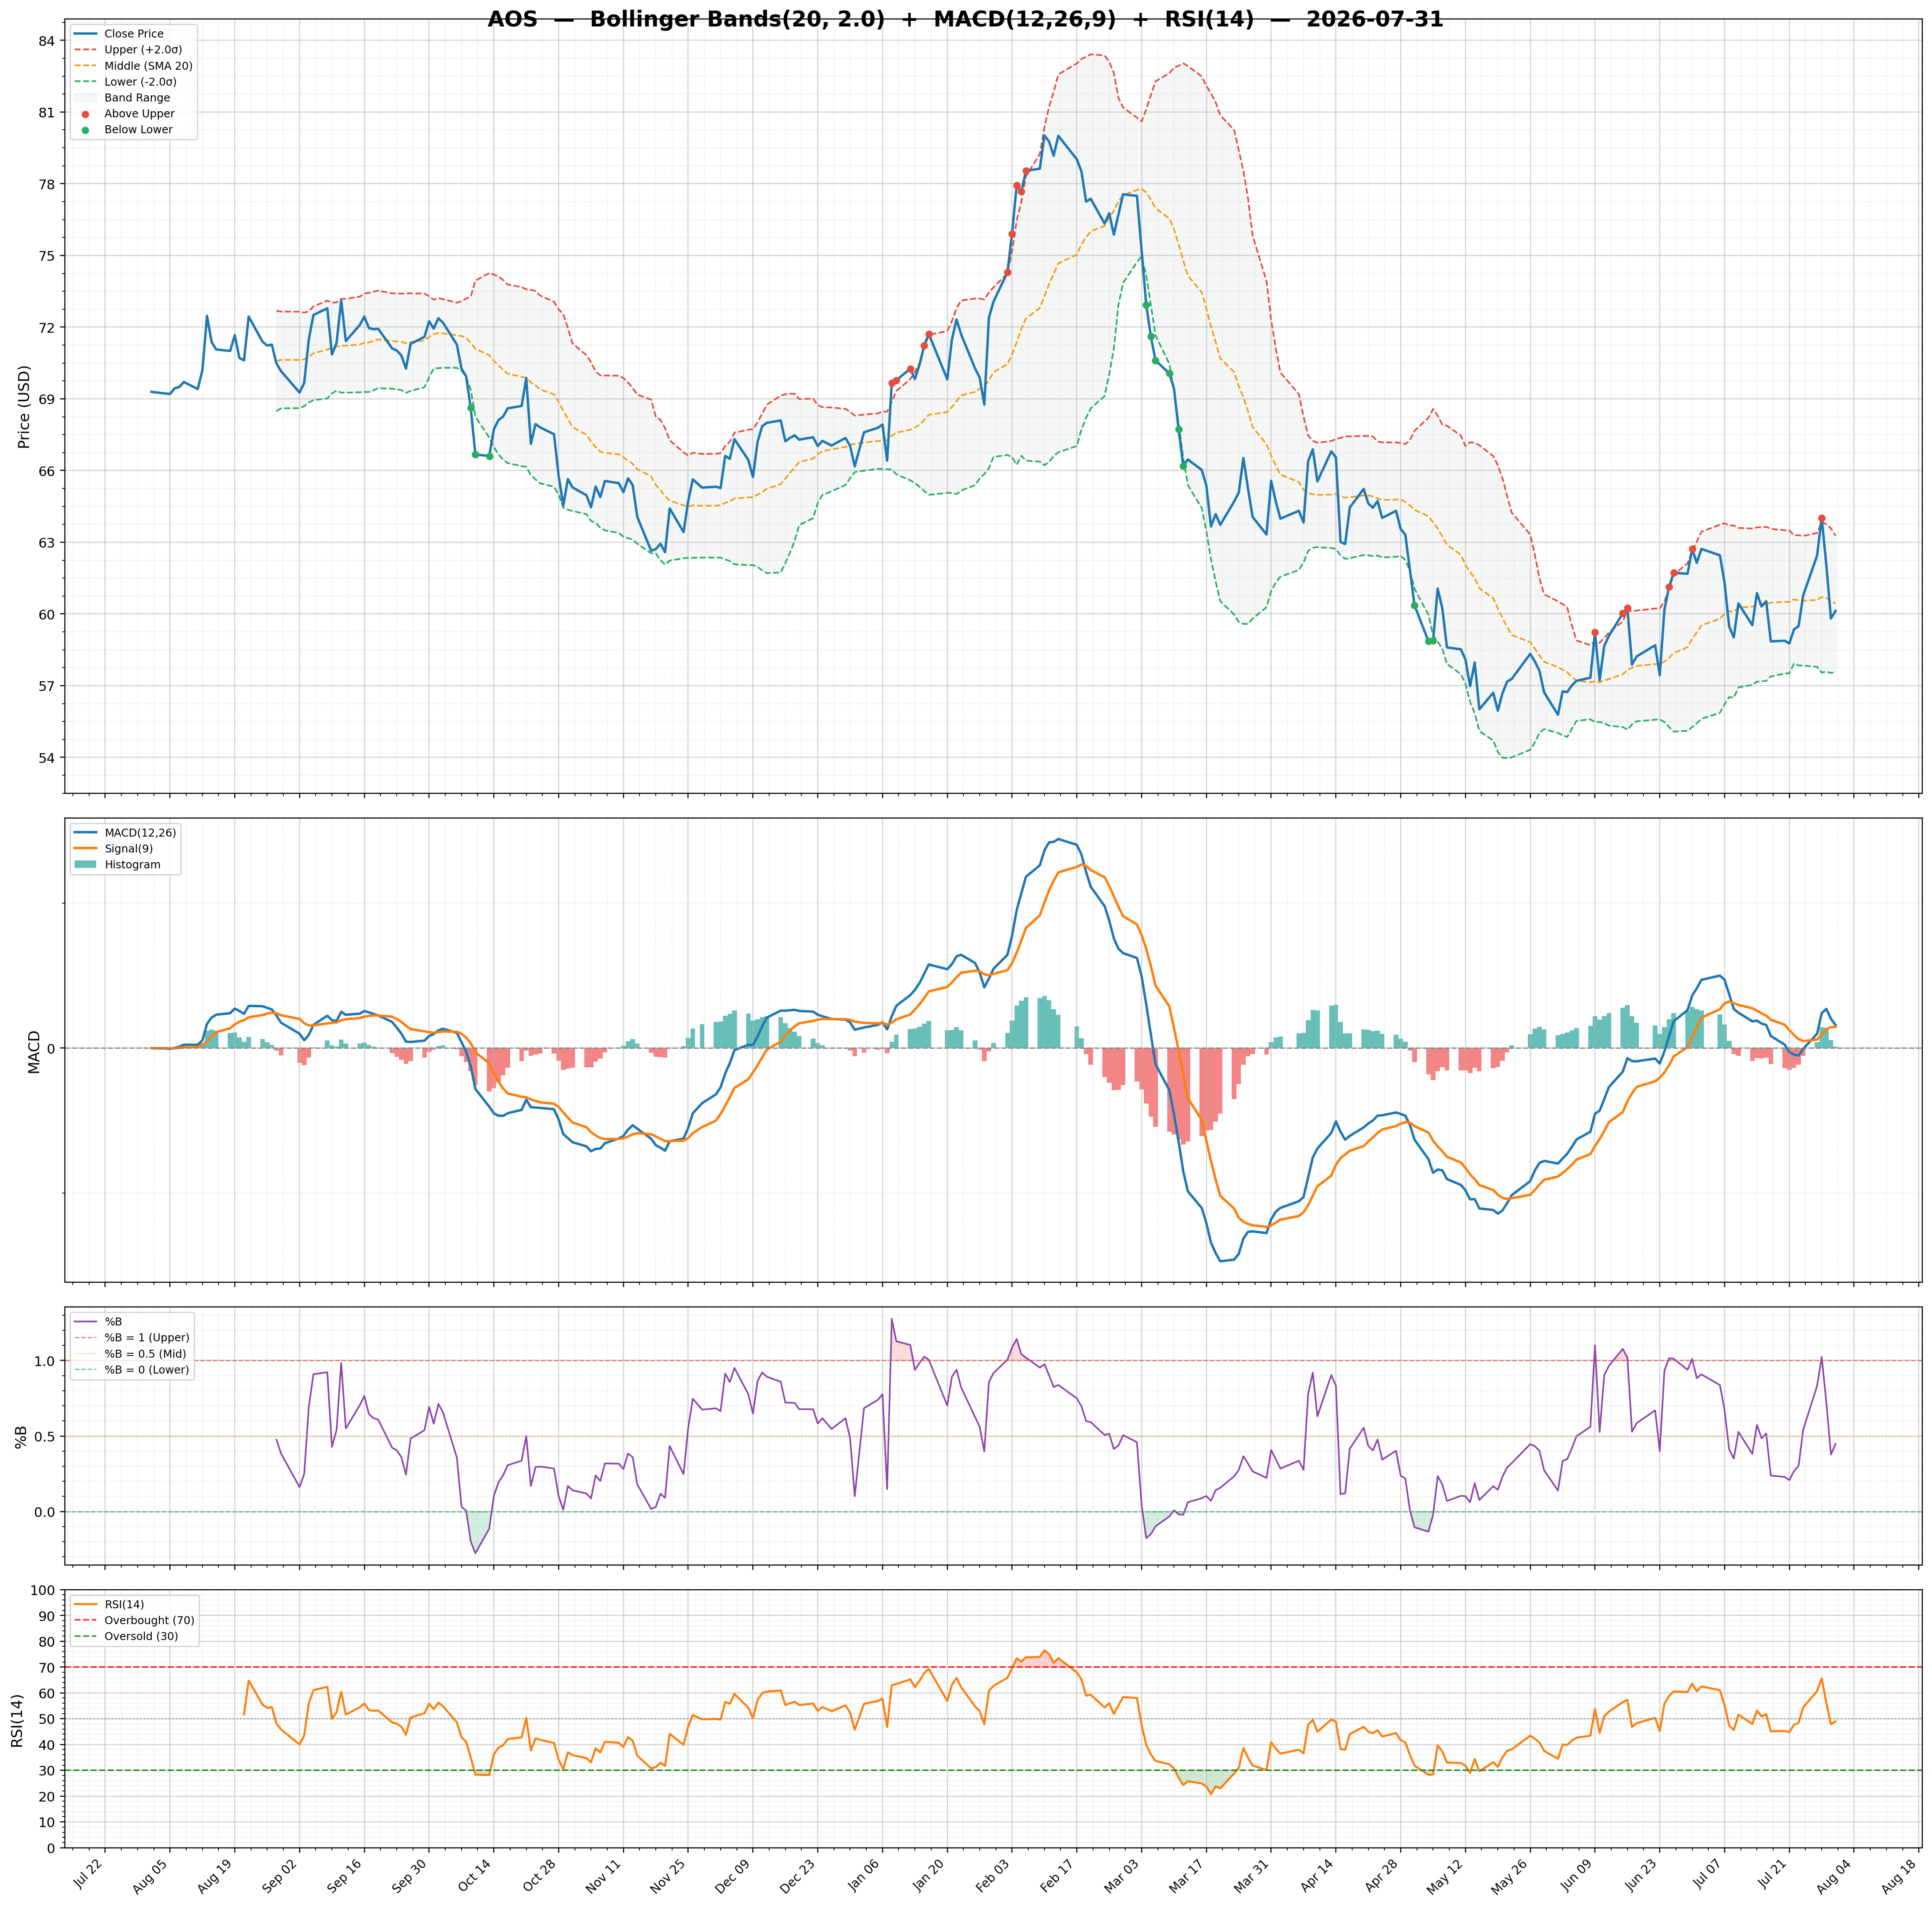The height and width of the screenshot is (1907, 1932).
Task: Click the "57" price axis tick label
Action: click(x=48, y=686)
